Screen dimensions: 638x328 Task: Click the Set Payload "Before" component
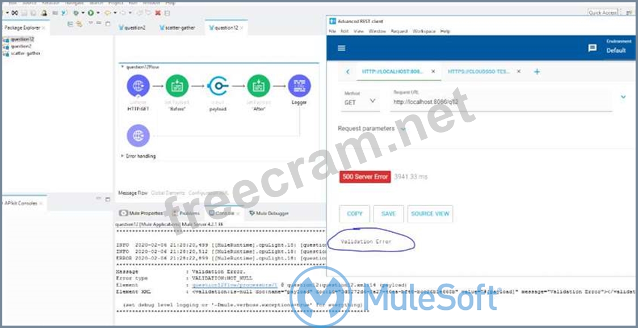(177, 87)
